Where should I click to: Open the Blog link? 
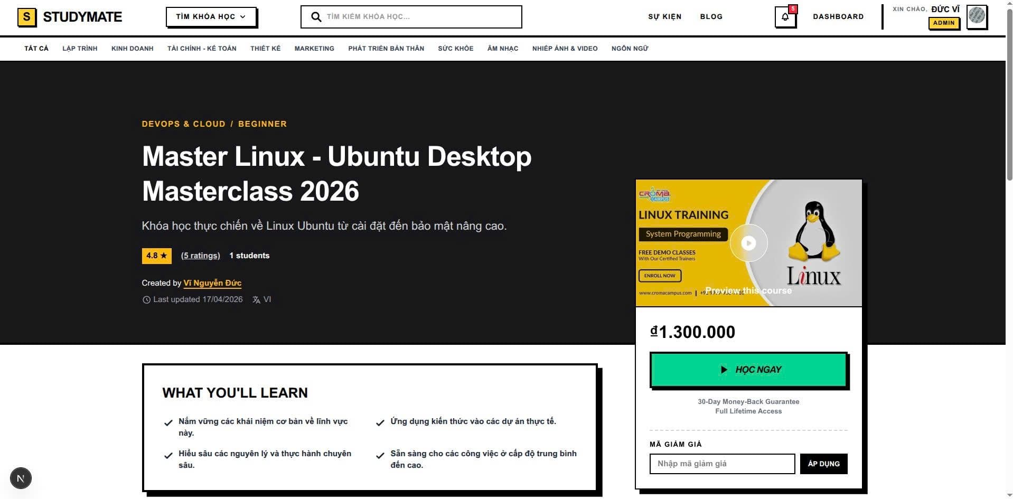pos(711,17)
